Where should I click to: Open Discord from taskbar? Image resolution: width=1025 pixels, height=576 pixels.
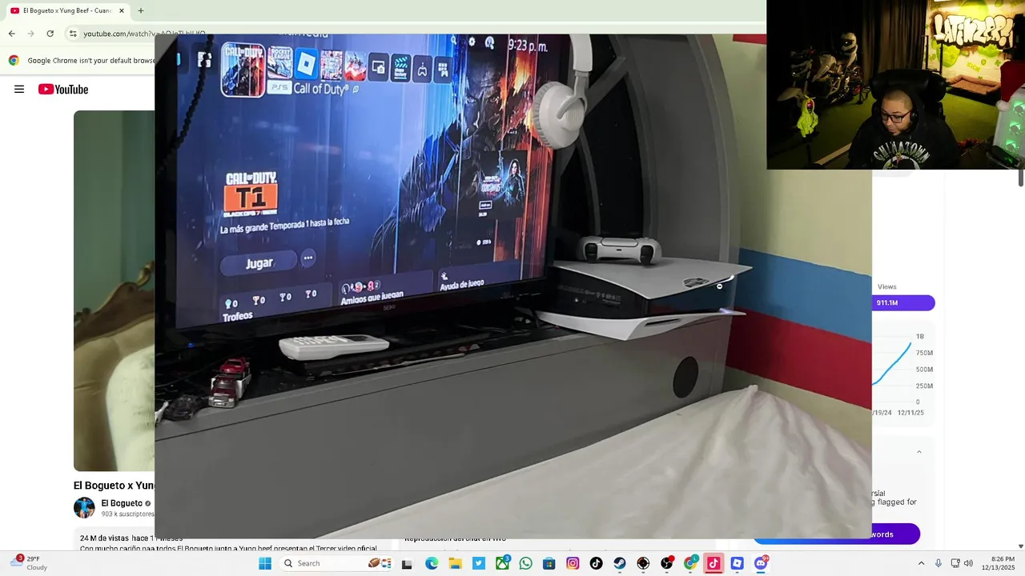tap(761, 563)
